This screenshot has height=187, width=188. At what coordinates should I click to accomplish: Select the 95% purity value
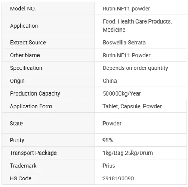coord(108,140)
